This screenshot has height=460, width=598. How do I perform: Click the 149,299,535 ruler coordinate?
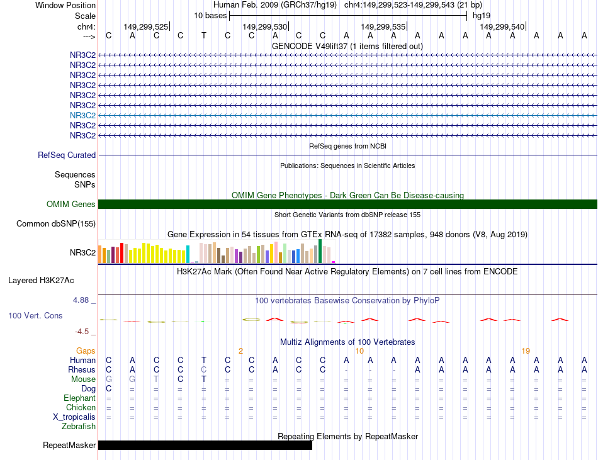click(x=383, y=26)
